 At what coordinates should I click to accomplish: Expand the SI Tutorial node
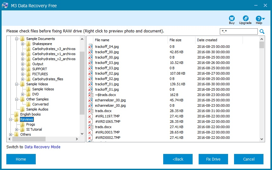(16, 129)
